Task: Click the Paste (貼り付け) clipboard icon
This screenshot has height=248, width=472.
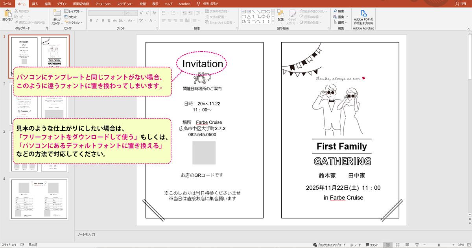Action: point(7,14)
